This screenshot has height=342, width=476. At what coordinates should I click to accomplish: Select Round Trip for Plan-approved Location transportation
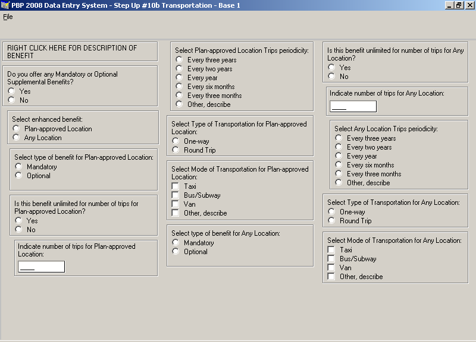tap(176, 150)
